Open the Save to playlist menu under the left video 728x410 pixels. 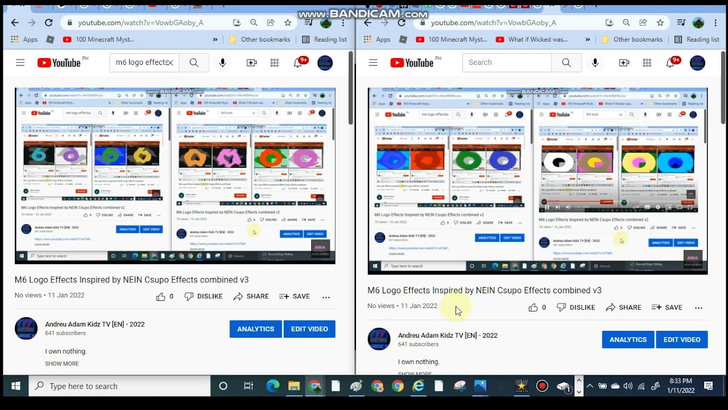click(x=295, y=297)
